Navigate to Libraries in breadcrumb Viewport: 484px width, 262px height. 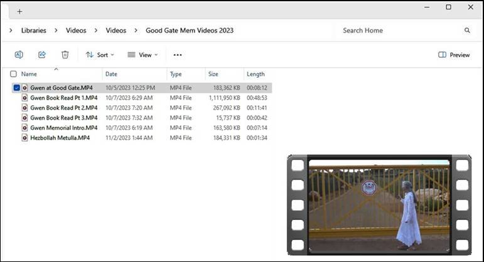click(33, 30)
